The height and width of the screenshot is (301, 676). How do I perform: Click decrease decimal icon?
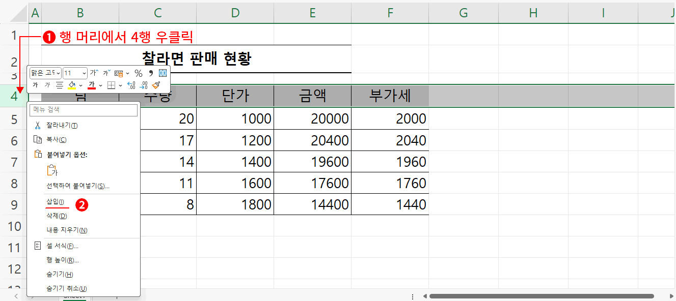(144, 85)
